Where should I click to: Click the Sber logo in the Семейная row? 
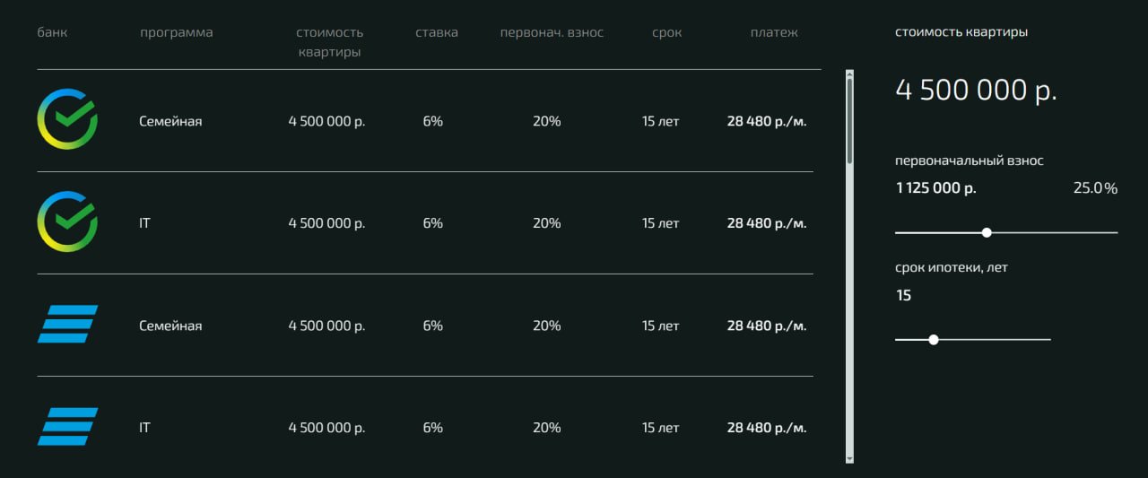(67, 119)
